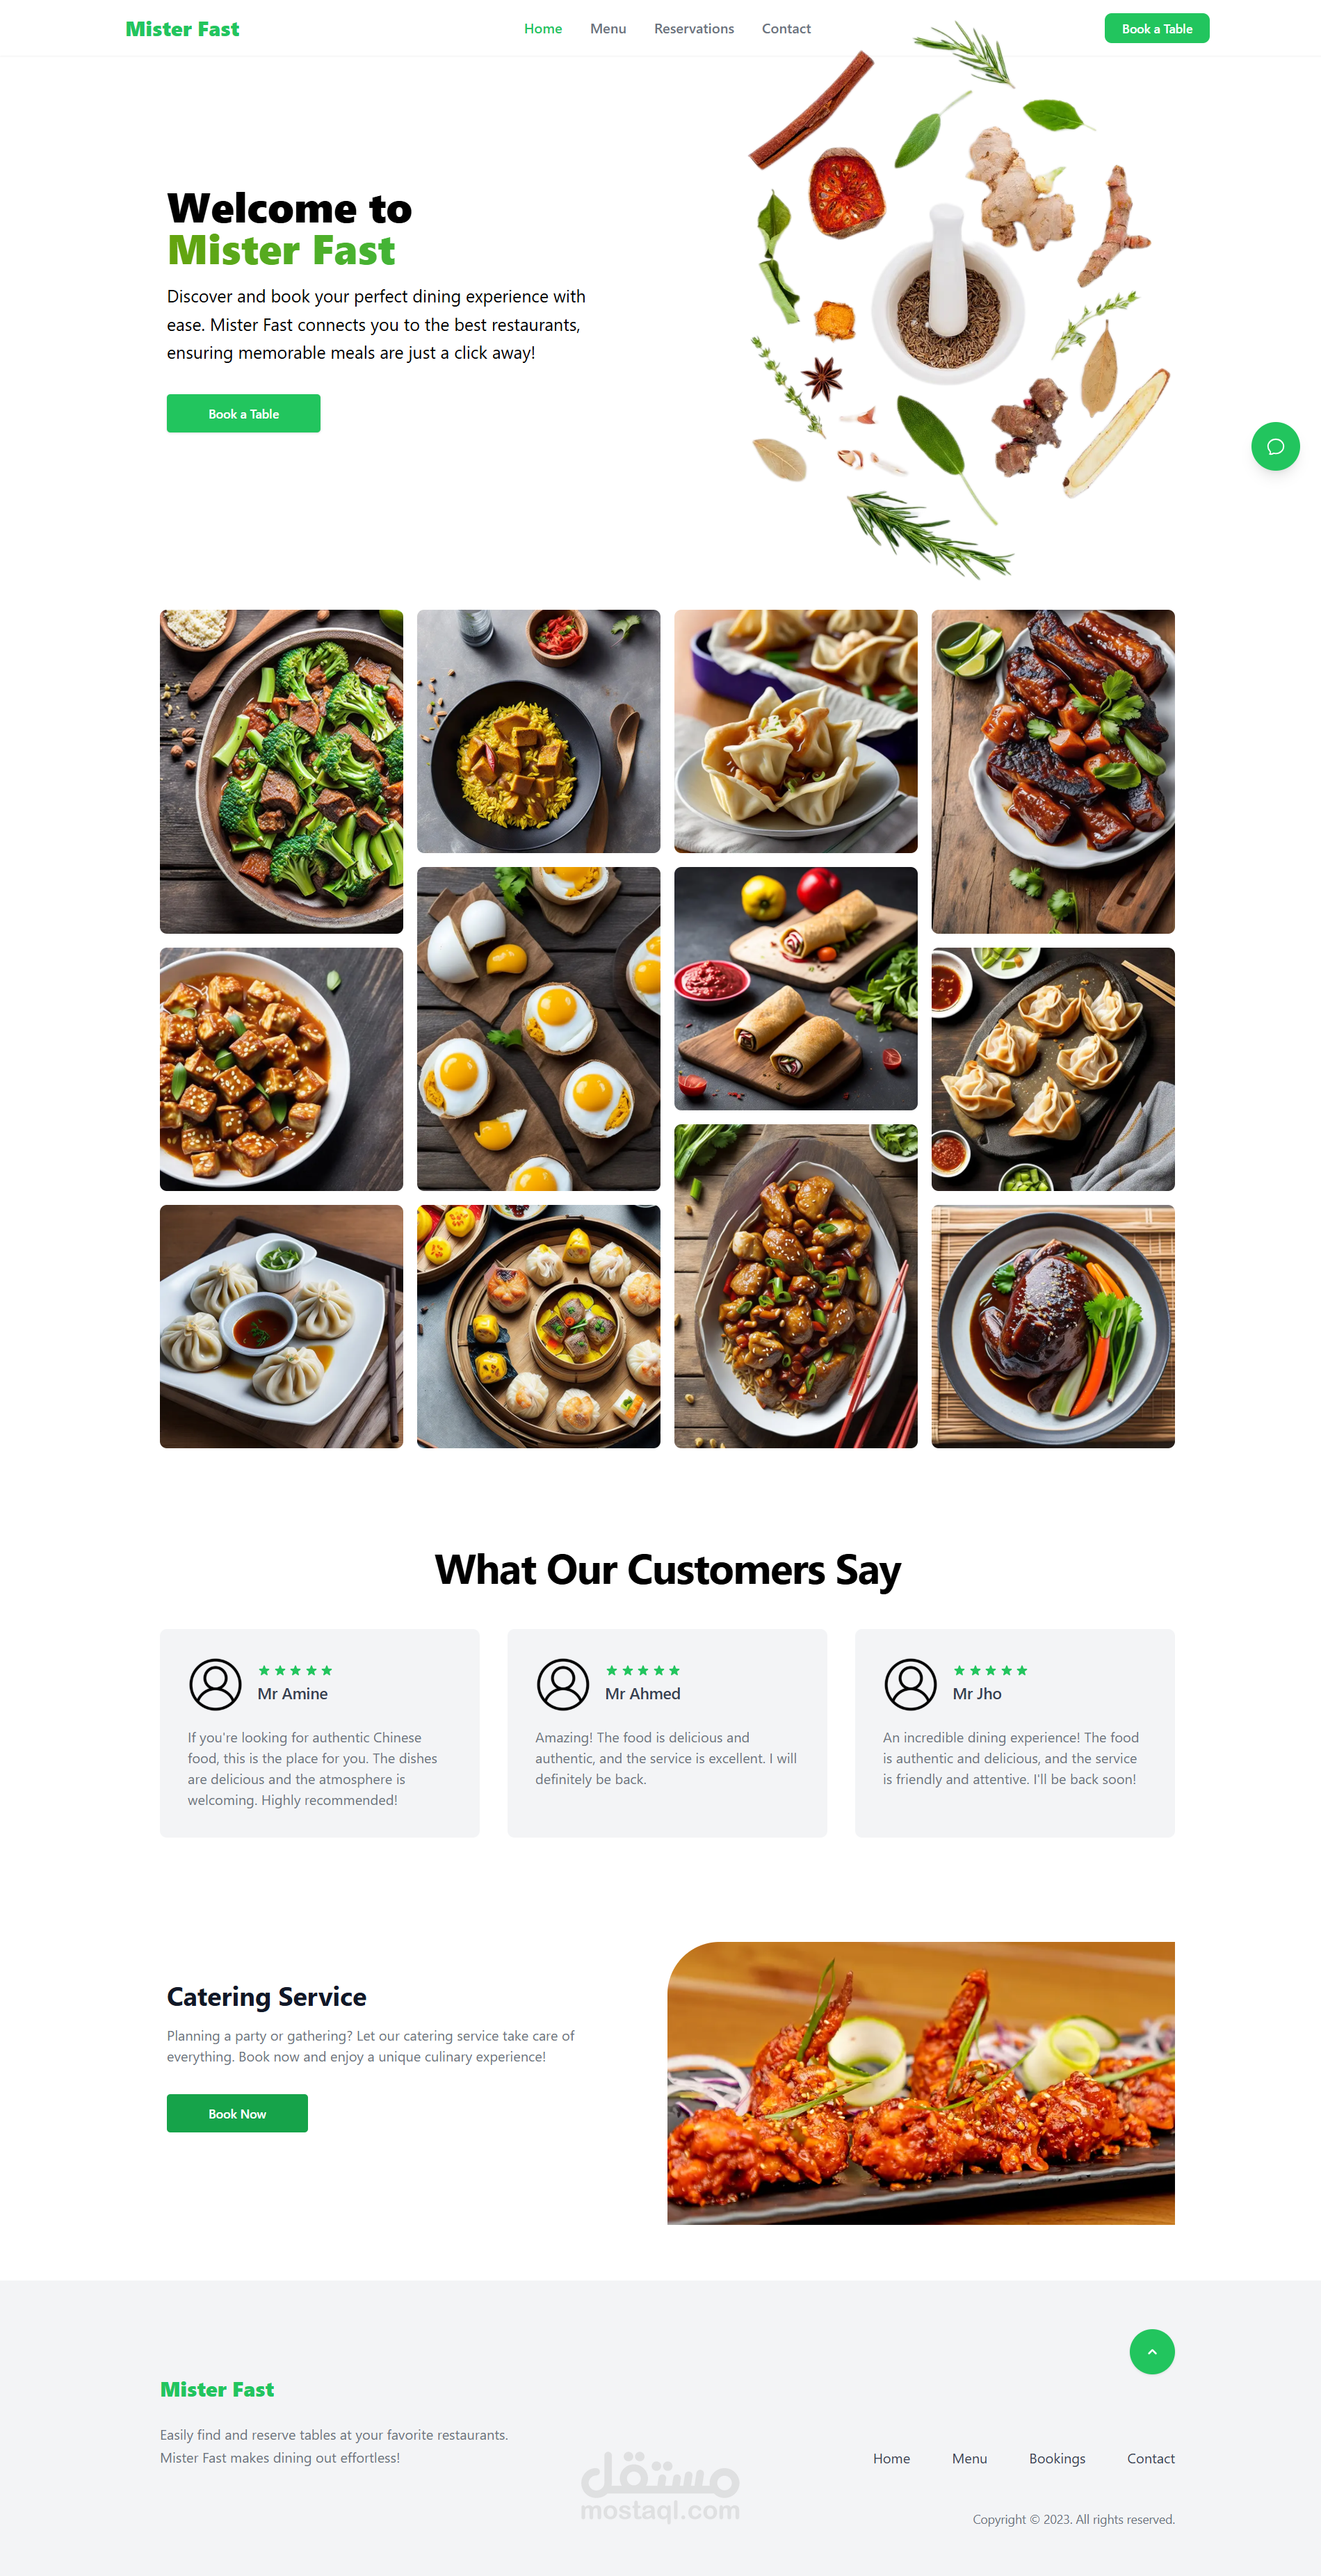Open fried eggs on boards photo
The height and width of the screenshot is (2576, 1321).
538,1028
